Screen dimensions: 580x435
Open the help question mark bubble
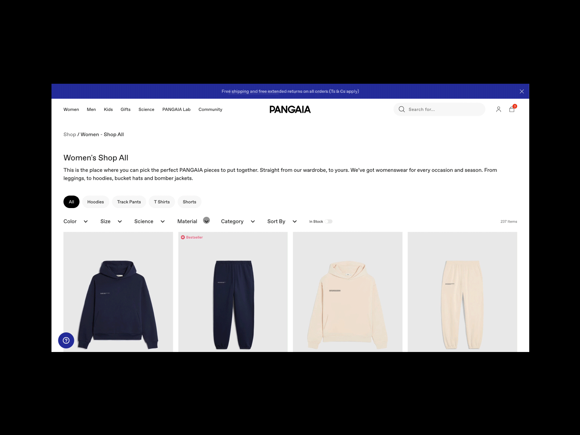[66, 340]
